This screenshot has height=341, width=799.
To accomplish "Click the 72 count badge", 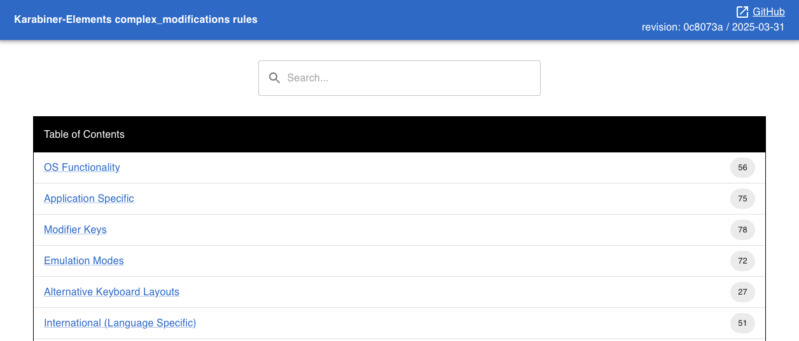I will click(x=742, y=261).
